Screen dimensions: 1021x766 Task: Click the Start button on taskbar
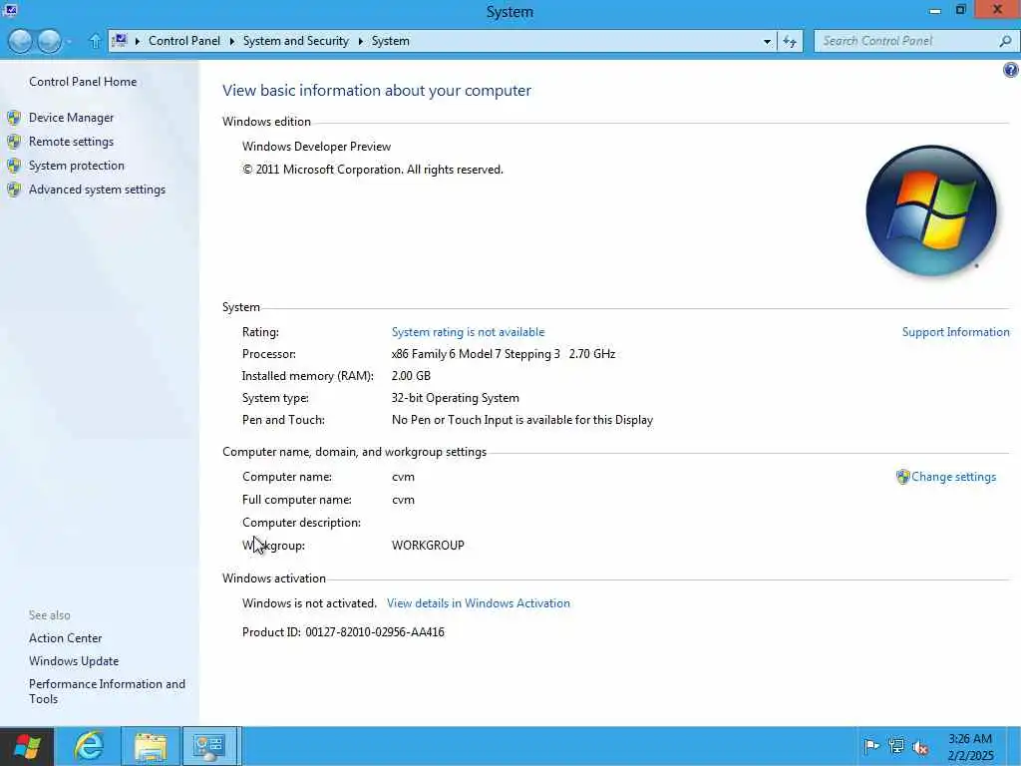point(27,746)
